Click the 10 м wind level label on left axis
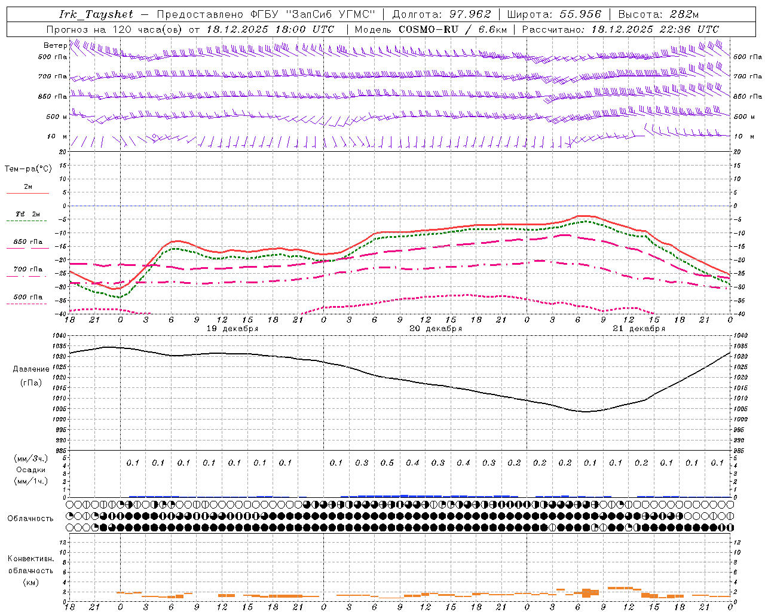Viewport: 765px width, 612px height. [x=57, y=136]
